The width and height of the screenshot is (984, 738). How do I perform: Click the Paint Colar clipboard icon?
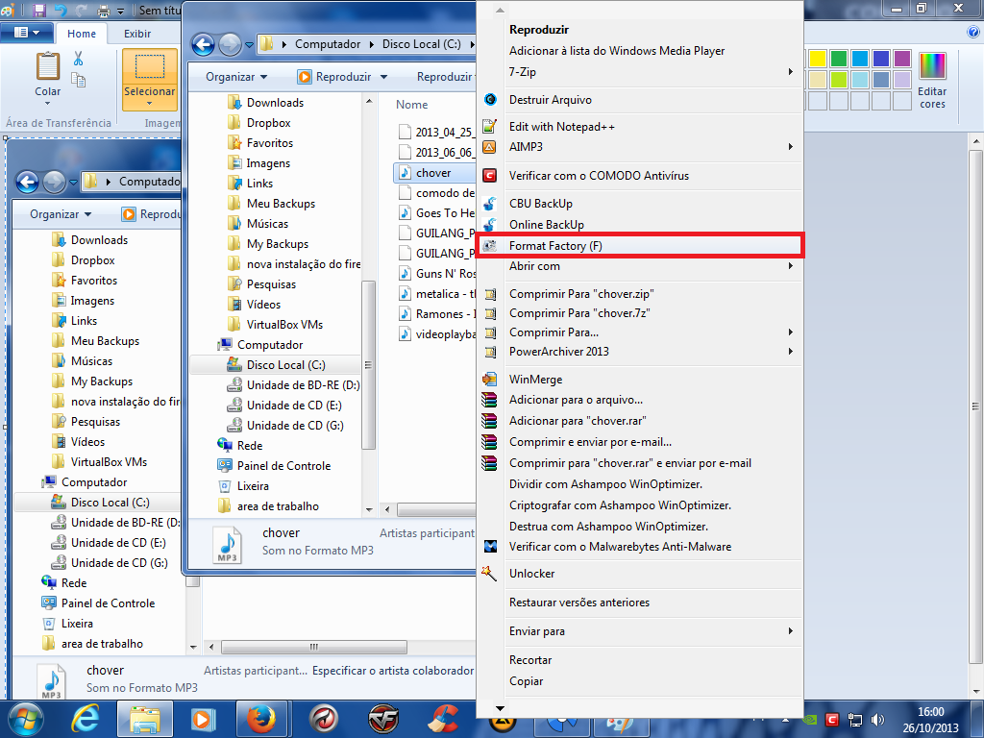pos(48,66)
